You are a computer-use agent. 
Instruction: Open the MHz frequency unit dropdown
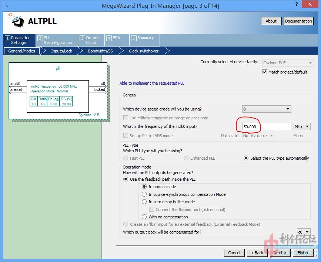302,126
